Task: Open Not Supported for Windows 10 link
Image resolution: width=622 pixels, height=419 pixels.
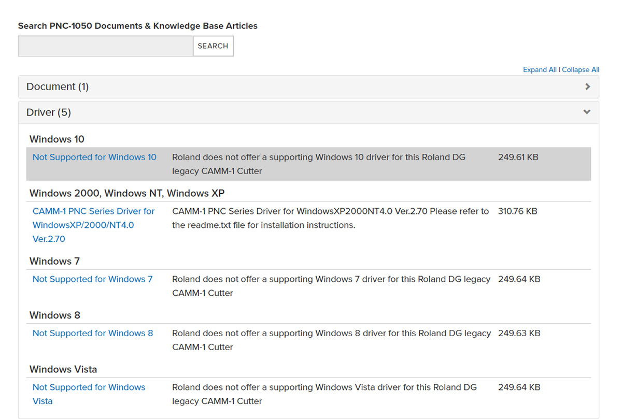Action: pyautogui.click(x=94, y=157)
